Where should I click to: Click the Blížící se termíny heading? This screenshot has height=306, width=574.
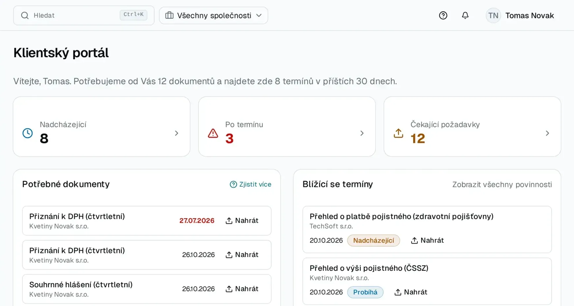(x=338, y=184)
